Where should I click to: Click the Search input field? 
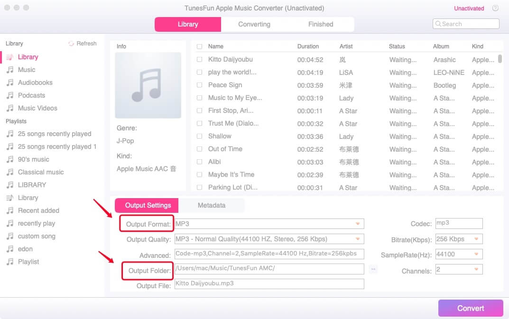click(x=466, y=24)
